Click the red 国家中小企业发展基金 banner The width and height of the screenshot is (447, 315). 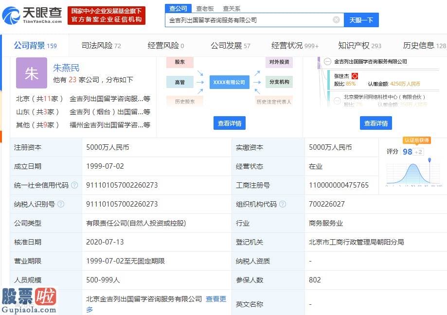pos(107,16)
